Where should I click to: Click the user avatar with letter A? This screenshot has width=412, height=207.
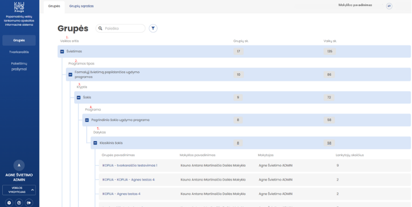click(19, 166)
